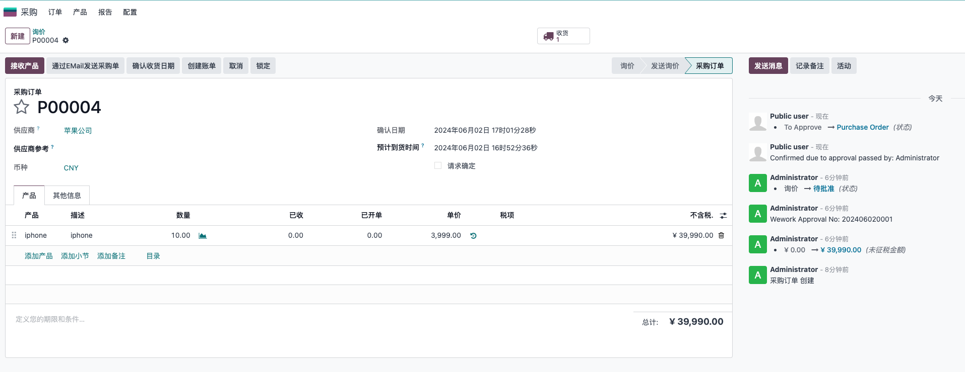Click the 活动 button in chatter

click(844, 66)
